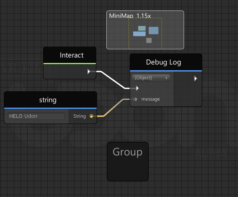The image size is (238, 197).
Task: Select the yellow string-to-message wire
Action: point(113,108)
